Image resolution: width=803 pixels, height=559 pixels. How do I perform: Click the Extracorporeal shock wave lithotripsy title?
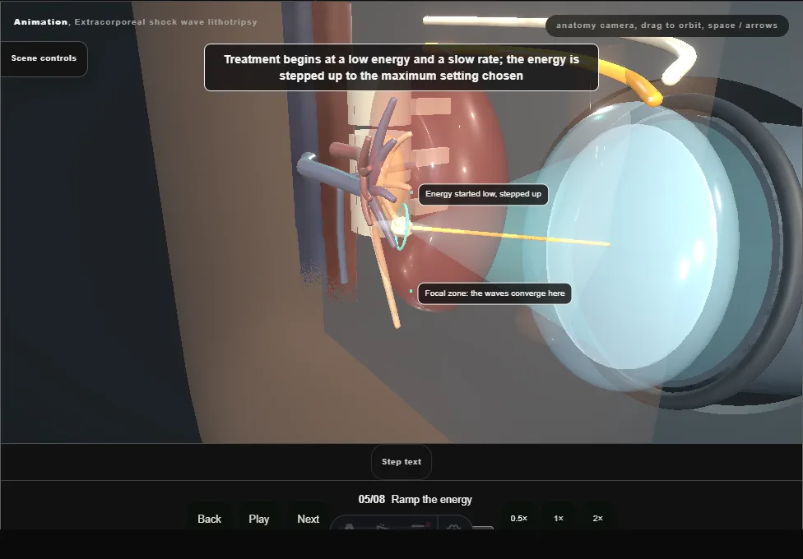tap(166, 22)
